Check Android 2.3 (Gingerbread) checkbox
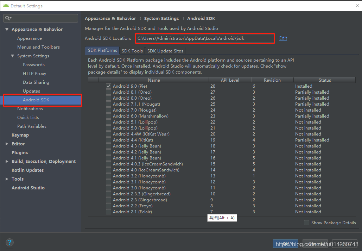 (108, 200)
